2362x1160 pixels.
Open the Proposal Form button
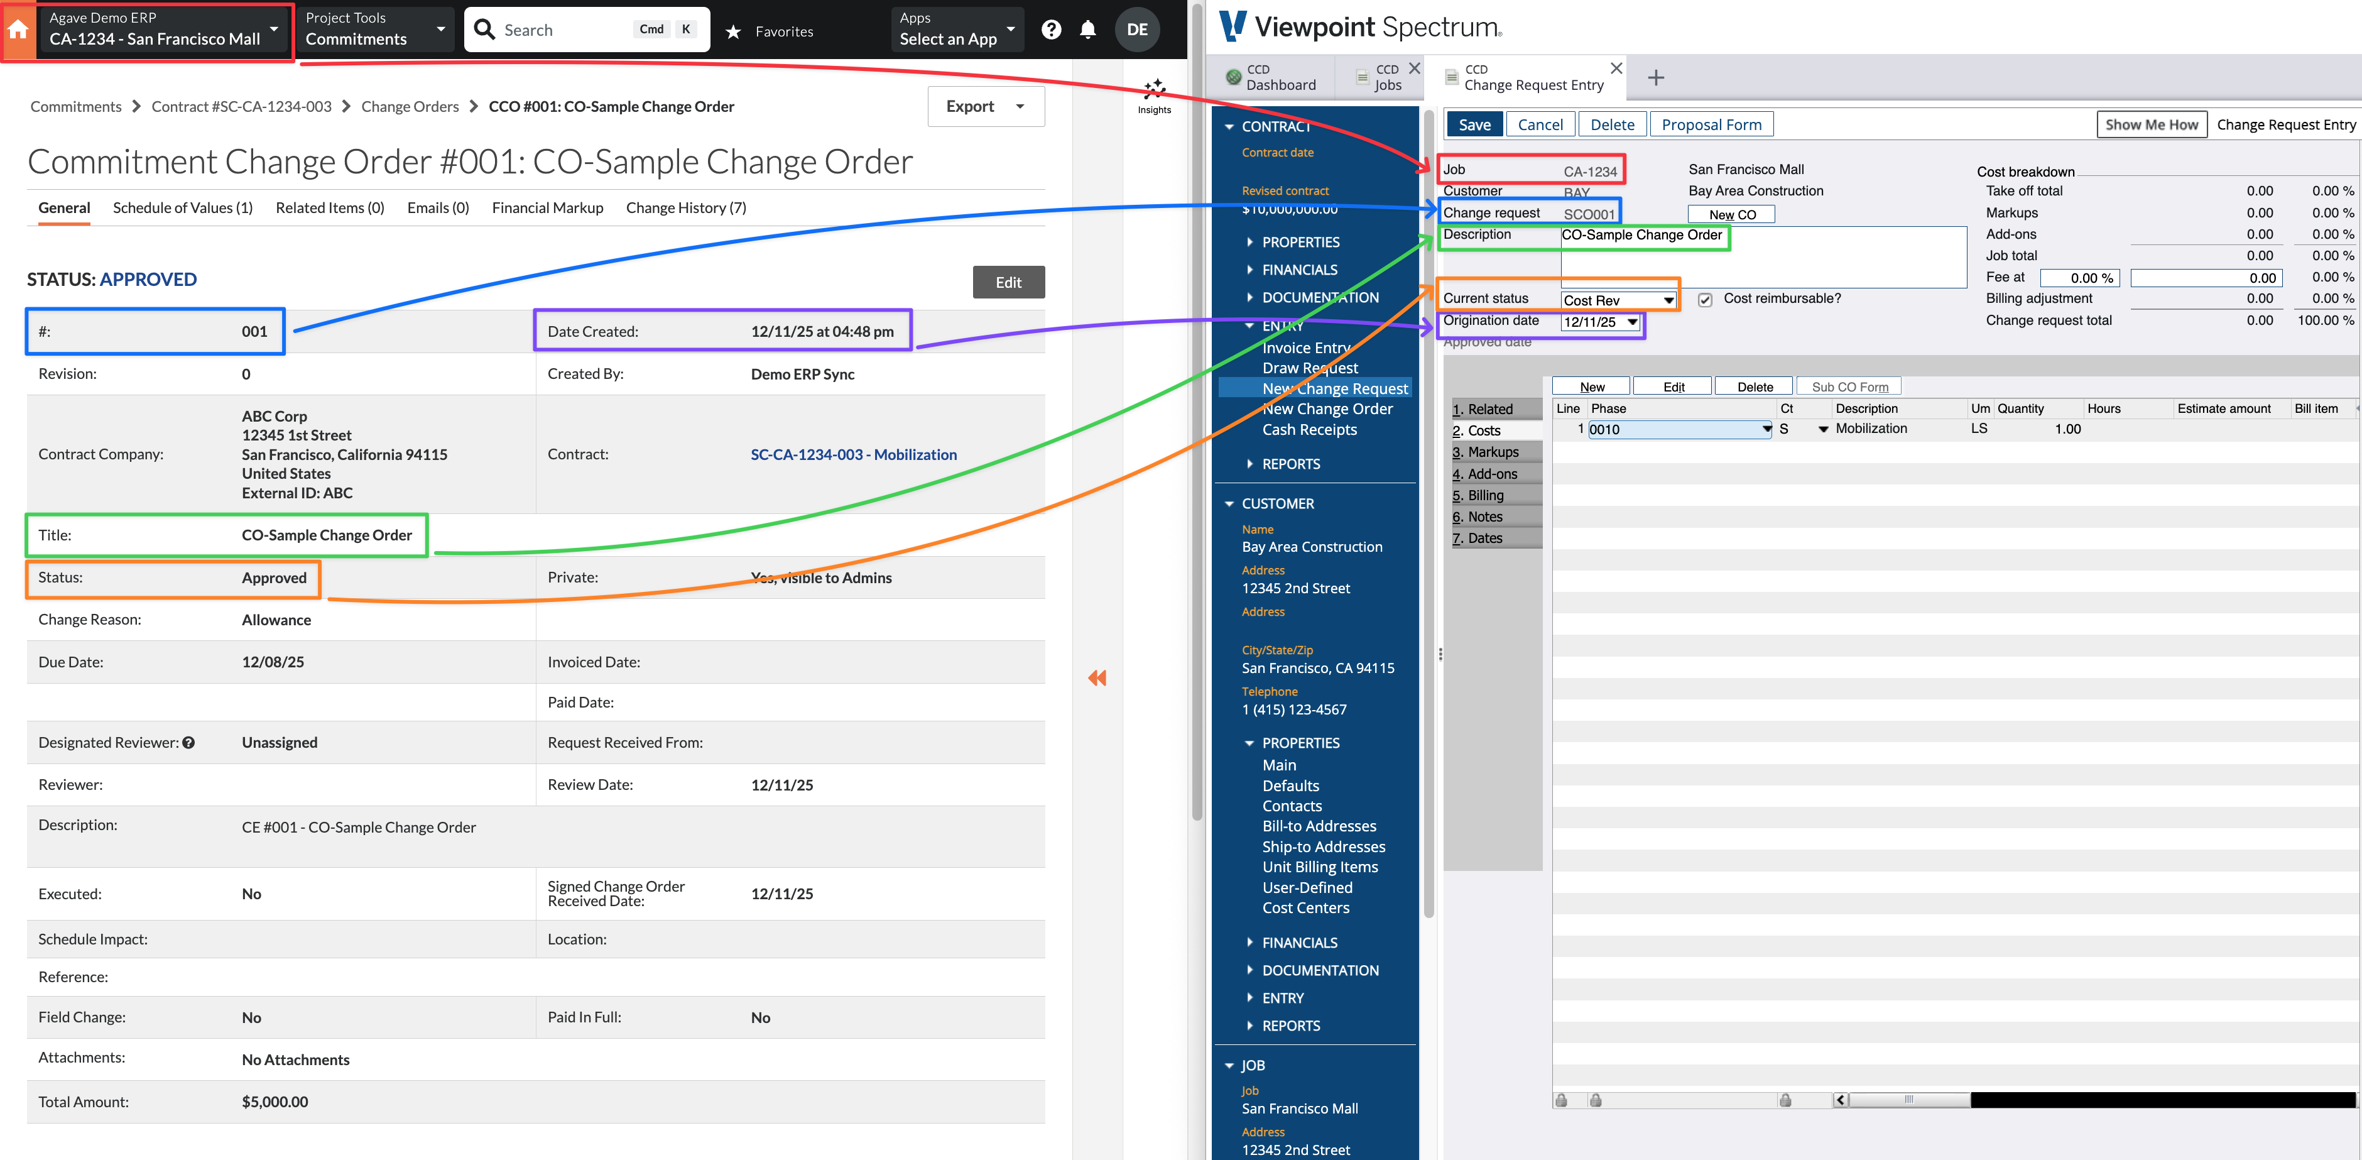pyautogui.click(x=1711, y=124)
